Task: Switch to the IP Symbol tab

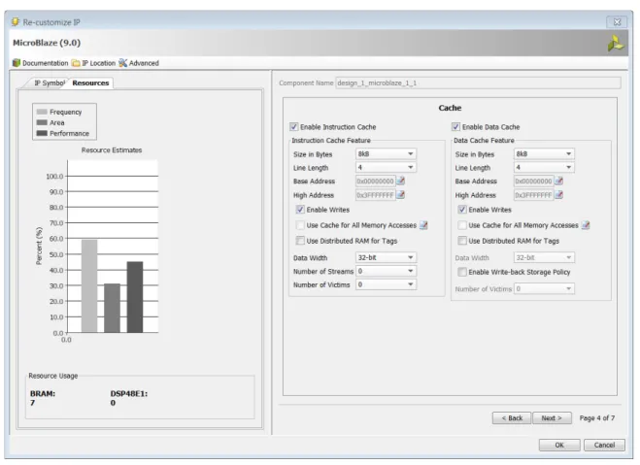Action: [49, 83]
